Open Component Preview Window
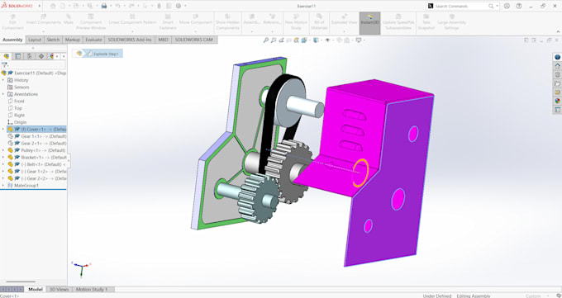Image resolution: width=562 pixels, height=298 pixels. point(91,22)
